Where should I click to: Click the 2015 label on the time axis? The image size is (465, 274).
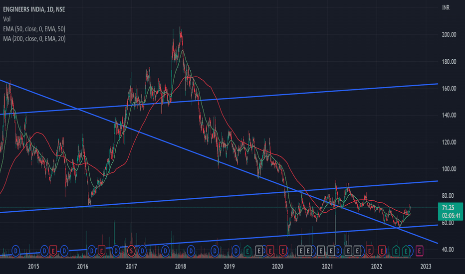click(33, 267)
